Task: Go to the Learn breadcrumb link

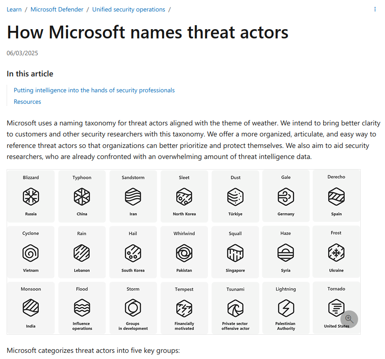Action: tap(14, 9)
